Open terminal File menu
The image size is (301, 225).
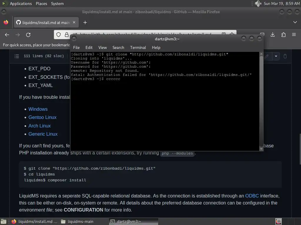[x=76, y=47]
